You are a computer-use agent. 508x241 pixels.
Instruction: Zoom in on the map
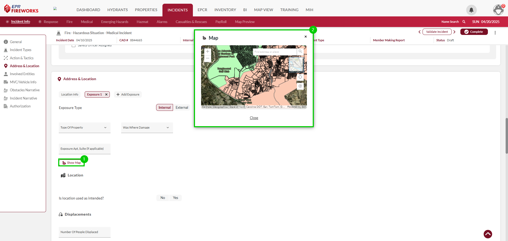(208, 52)
